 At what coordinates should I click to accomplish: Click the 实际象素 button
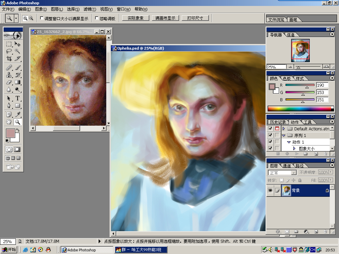pos(135,18)
